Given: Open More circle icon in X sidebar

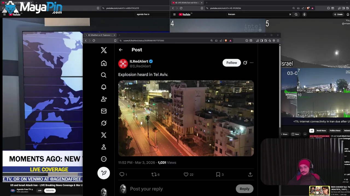Looking at the screenshot, I should click(104, 159).
